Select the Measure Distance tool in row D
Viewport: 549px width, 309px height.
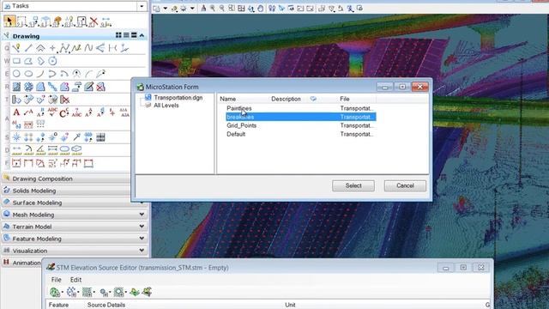coord(16,151)
